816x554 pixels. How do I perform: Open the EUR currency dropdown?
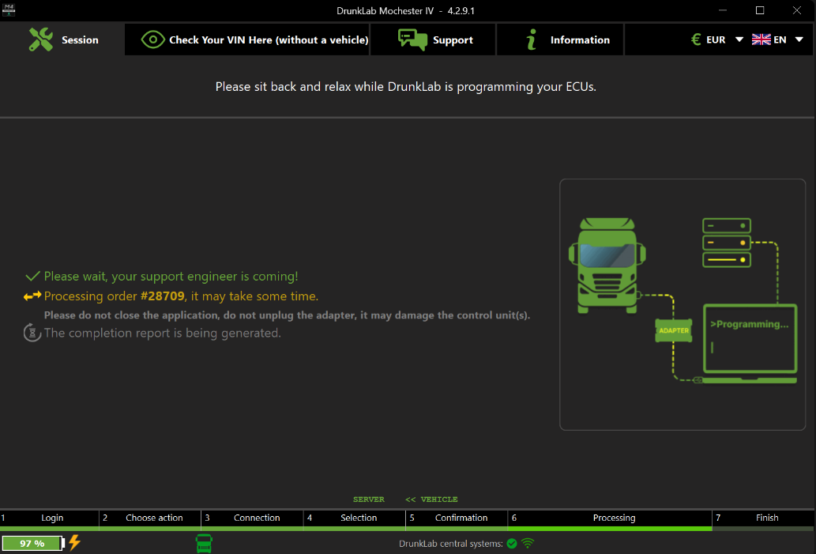(738, 39)
